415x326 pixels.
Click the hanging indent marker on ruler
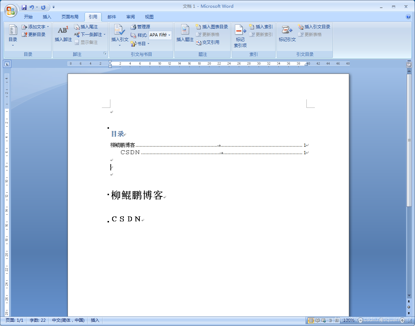[110, 64]
